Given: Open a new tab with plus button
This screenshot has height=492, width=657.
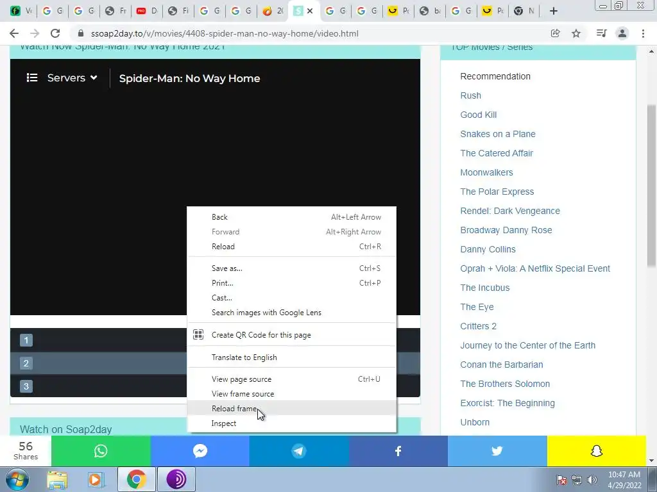Looking at the screenshot, I should (554, 11).
